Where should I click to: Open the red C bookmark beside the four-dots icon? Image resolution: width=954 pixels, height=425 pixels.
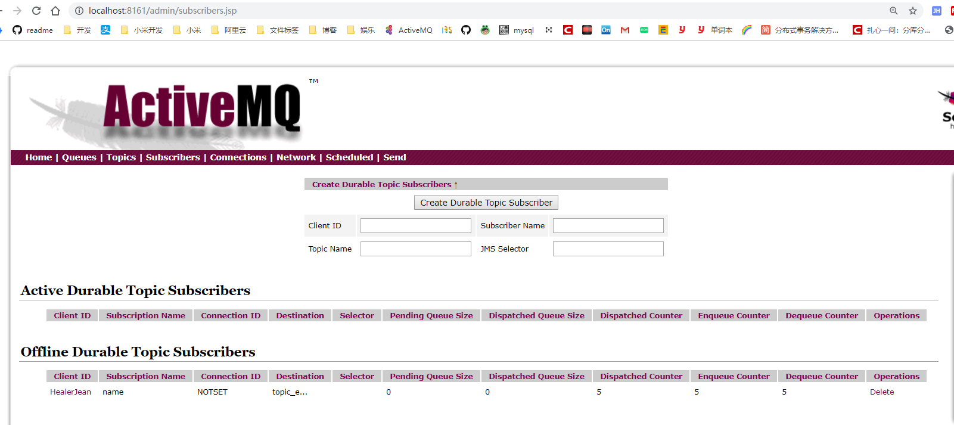click(x=568, y=30)
